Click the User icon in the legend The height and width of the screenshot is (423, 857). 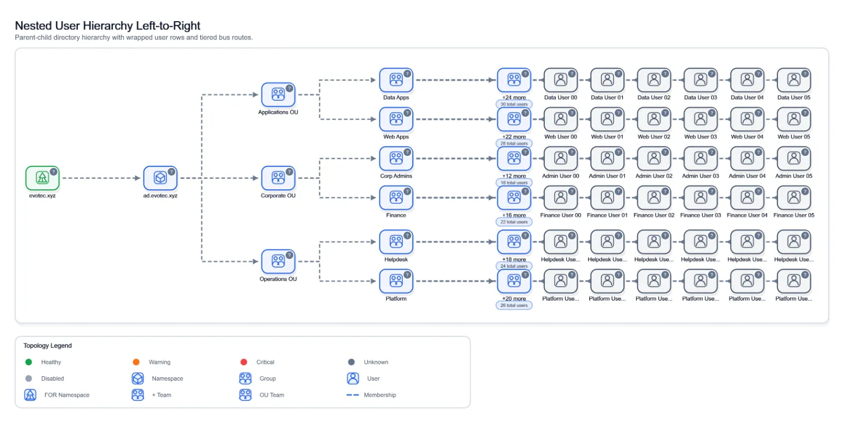pyautogui.click(x=352, y=378)
